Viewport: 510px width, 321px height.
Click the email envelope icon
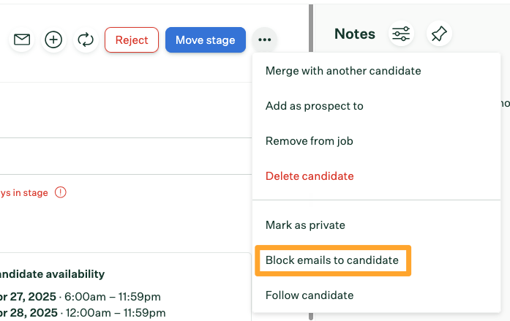click(x=22, y=39)
